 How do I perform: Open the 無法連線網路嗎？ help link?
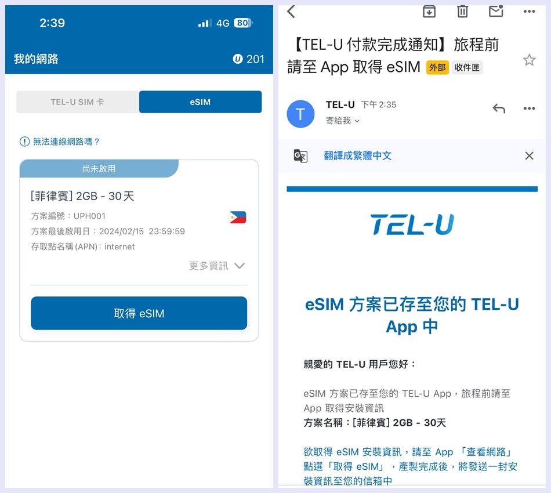tap(59, 142)
